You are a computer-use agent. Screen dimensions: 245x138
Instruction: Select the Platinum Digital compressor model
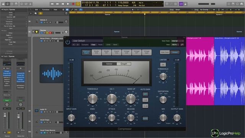(x=87, y=52)
